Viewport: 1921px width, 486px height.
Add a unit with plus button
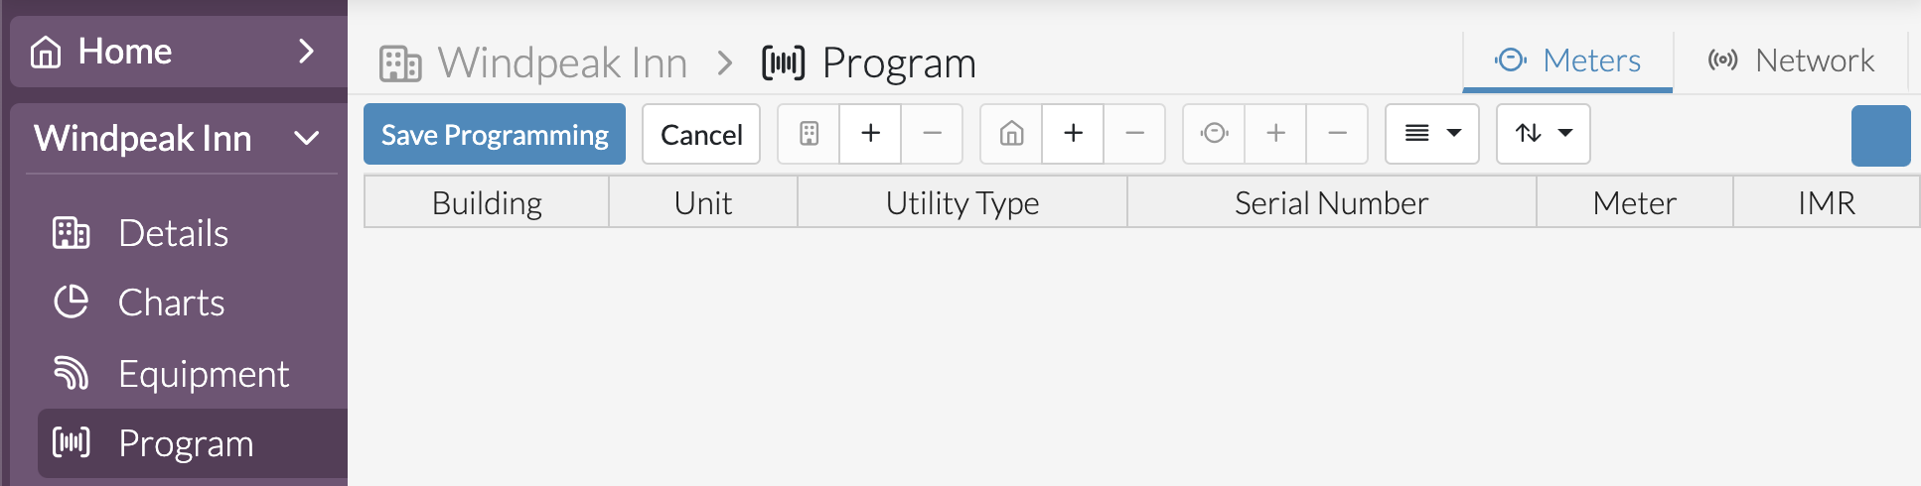pos(1074,134)
